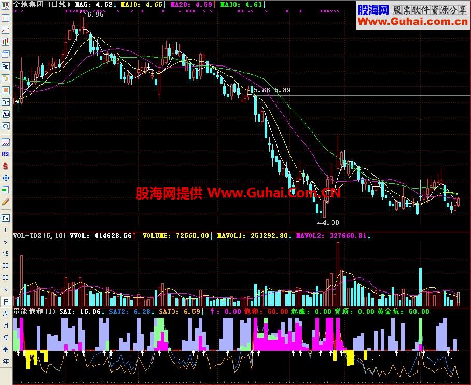This screenshot has height=385, width=471.
Task: Choose the RSI indicator icon
Action: pyautogui.click(x=5, y=154)
